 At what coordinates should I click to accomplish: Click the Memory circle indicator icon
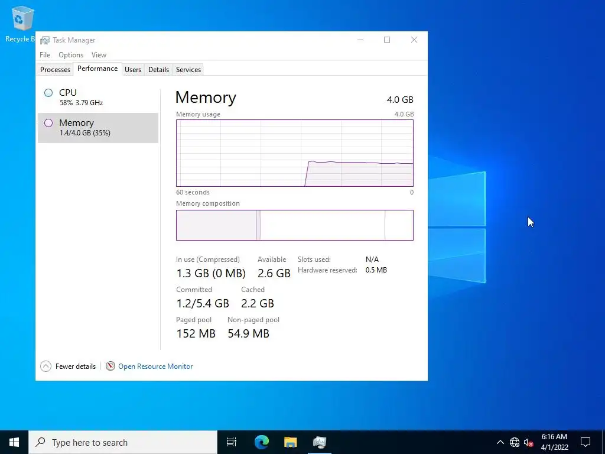tap(48, 123)
